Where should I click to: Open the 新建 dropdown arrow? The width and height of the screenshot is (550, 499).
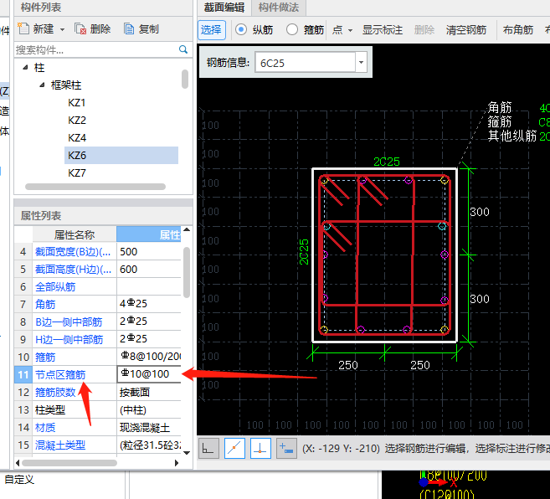click(x=62, y=29)
